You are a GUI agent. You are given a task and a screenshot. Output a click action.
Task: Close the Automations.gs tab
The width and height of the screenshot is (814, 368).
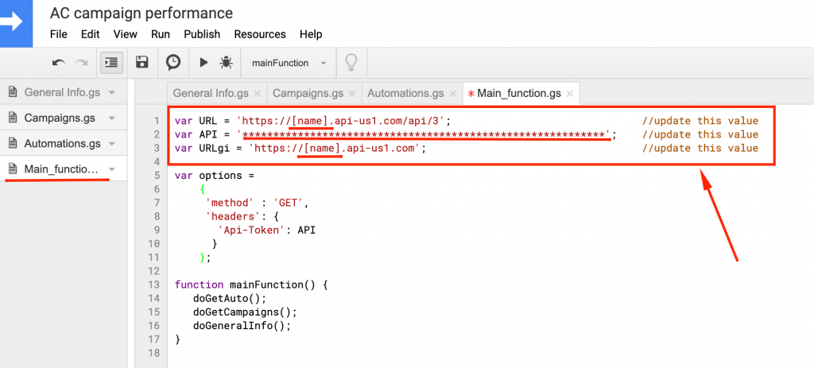[x=452, y=94]
